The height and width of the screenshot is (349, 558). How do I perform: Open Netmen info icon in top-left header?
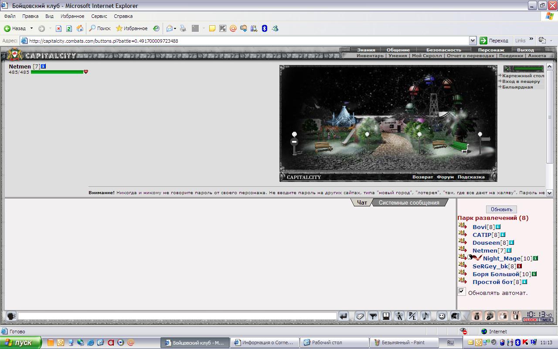(x=44, y=66)
